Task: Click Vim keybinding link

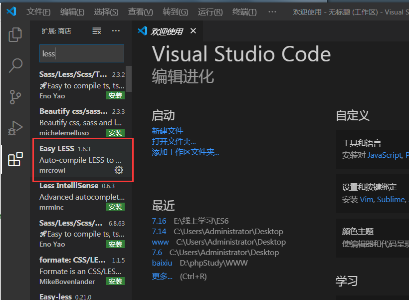Action: [367, 200]
